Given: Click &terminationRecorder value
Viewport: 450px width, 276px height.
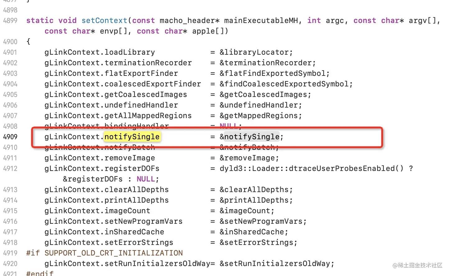Looking at the screenshot, I should (x=266, y=63).
